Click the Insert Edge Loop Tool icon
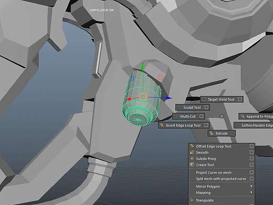The image size is (273, 205). click(x=162, y=125)
